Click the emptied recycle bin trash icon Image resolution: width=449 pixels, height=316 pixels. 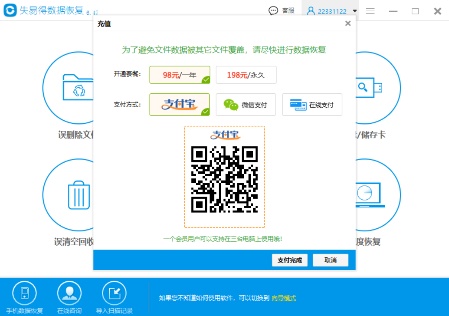point(79,195)
